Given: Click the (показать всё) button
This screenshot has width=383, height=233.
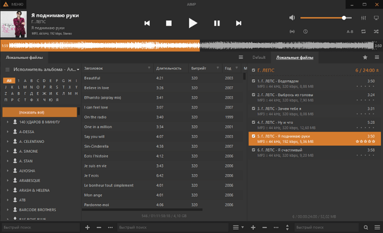Looking at the screenshot, I should [x=39, y=112].
